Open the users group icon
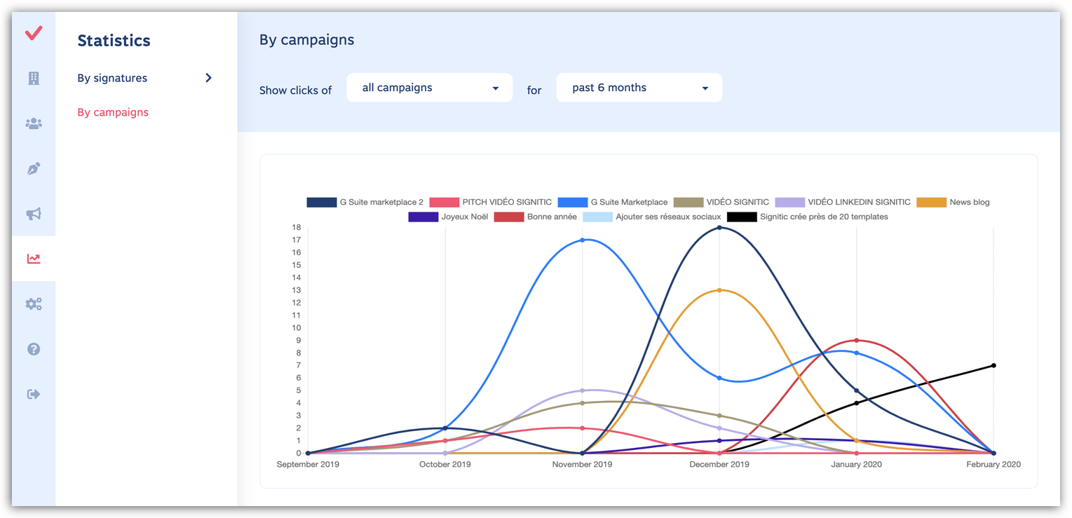Viewport: 1072px width, 518px height. point(34,123)
